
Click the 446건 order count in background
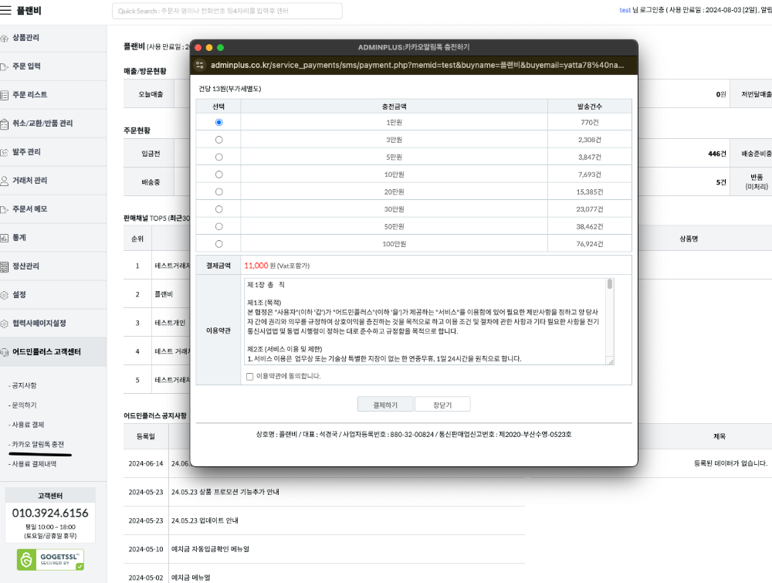(717, 154)
